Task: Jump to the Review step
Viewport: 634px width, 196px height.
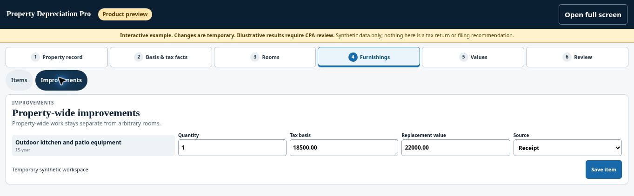Action: coord(577,57)
